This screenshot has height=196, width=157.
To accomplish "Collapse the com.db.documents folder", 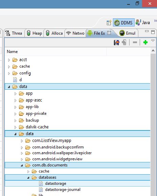I will pos(22,165).
